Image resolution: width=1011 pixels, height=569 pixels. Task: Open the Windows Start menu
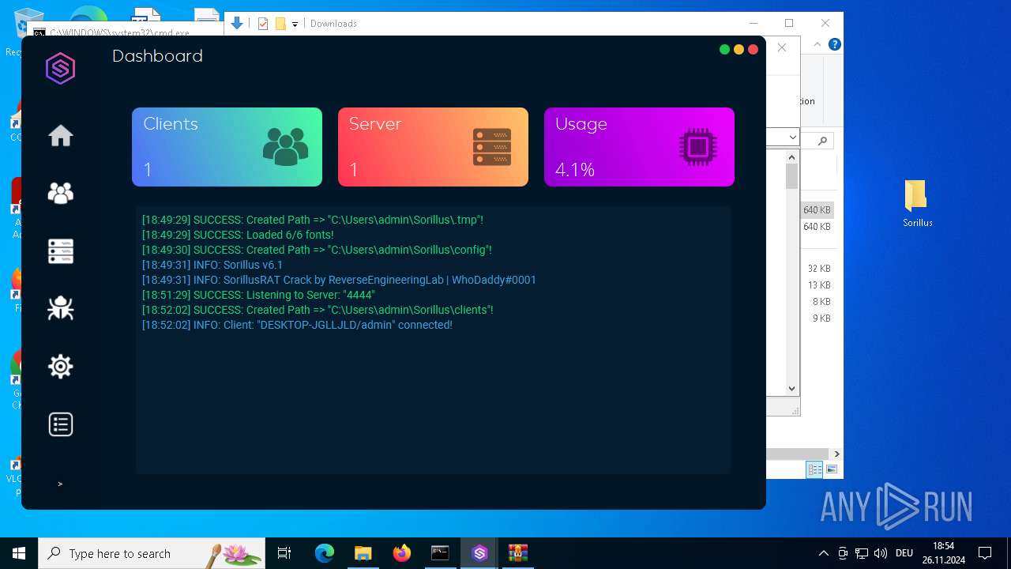[19, 553]
